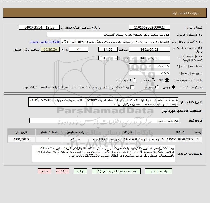Click the need date cell 1401/09/29
Viewport: 210px width, 203px height.
(x=22, y=139)
